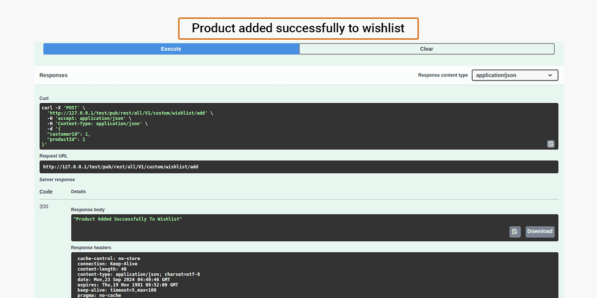Clear the request with the Clear button
The width and height of the screenshot is (597, 298).
point(426,49)
